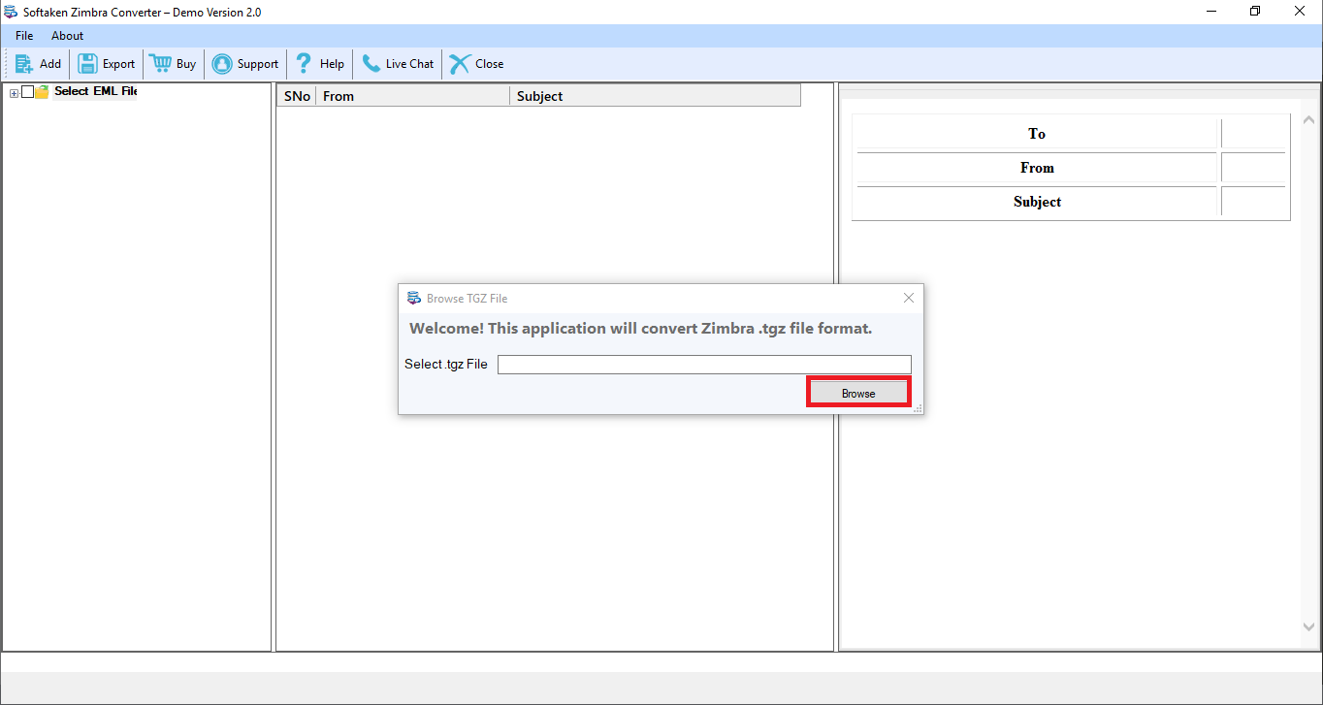
Task: Click the Select .tgz File path field
Action: 704,365
